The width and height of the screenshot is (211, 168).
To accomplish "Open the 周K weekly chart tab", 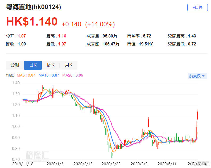I will (51, 65).
